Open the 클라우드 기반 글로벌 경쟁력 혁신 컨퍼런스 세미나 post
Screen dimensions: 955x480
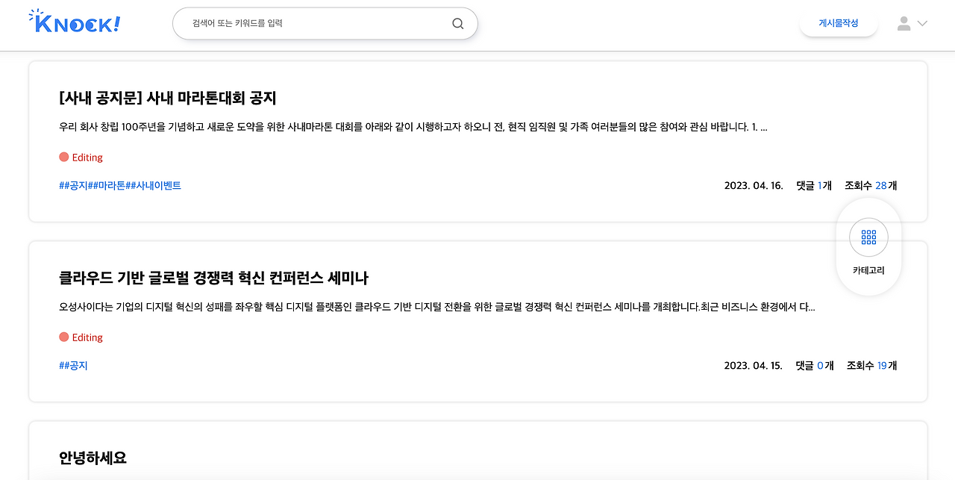click(213, 278)
